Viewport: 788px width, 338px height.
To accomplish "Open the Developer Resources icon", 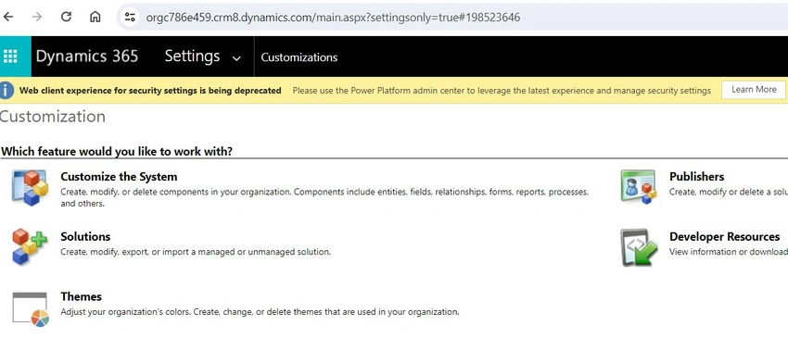I will click(639, 246).
